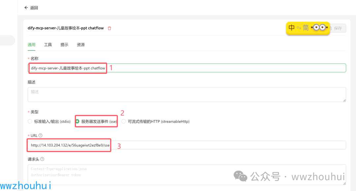Viewport: 356px width, 191px height.
Task: Click the icon beside the 保存 button
Action: click(330, 28)
